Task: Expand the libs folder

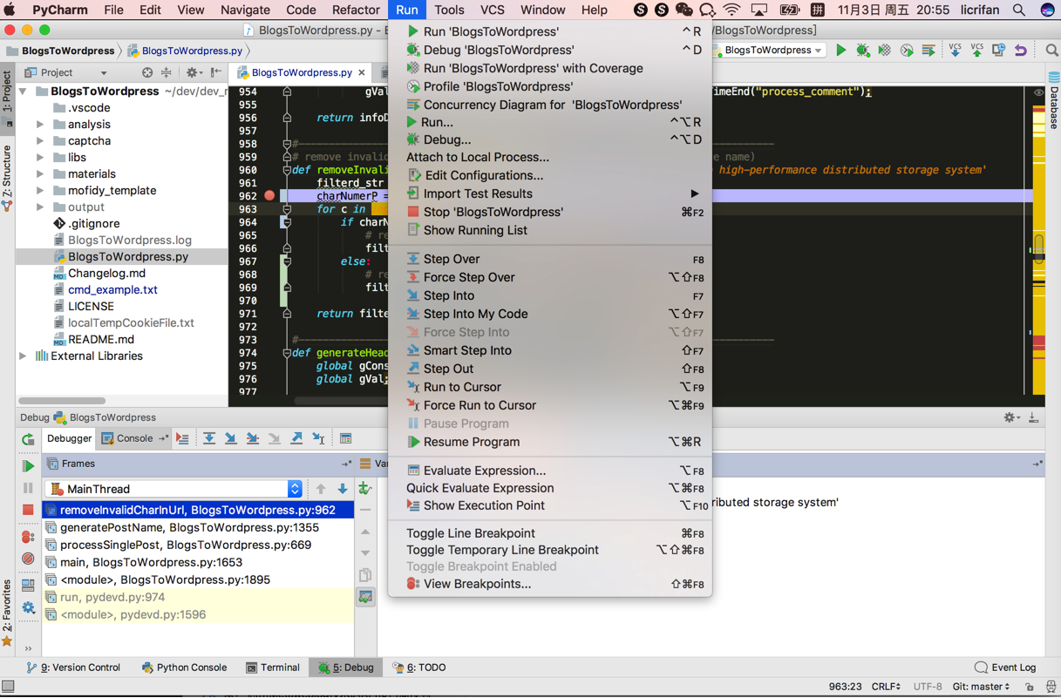Action: point(40,158)
